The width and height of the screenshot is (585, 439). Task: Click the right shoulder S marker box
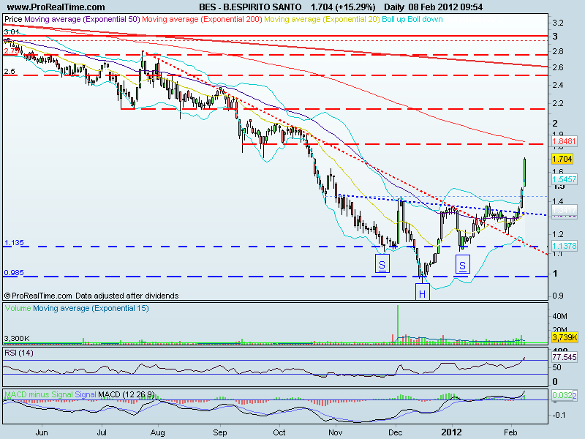coord(463,264)
